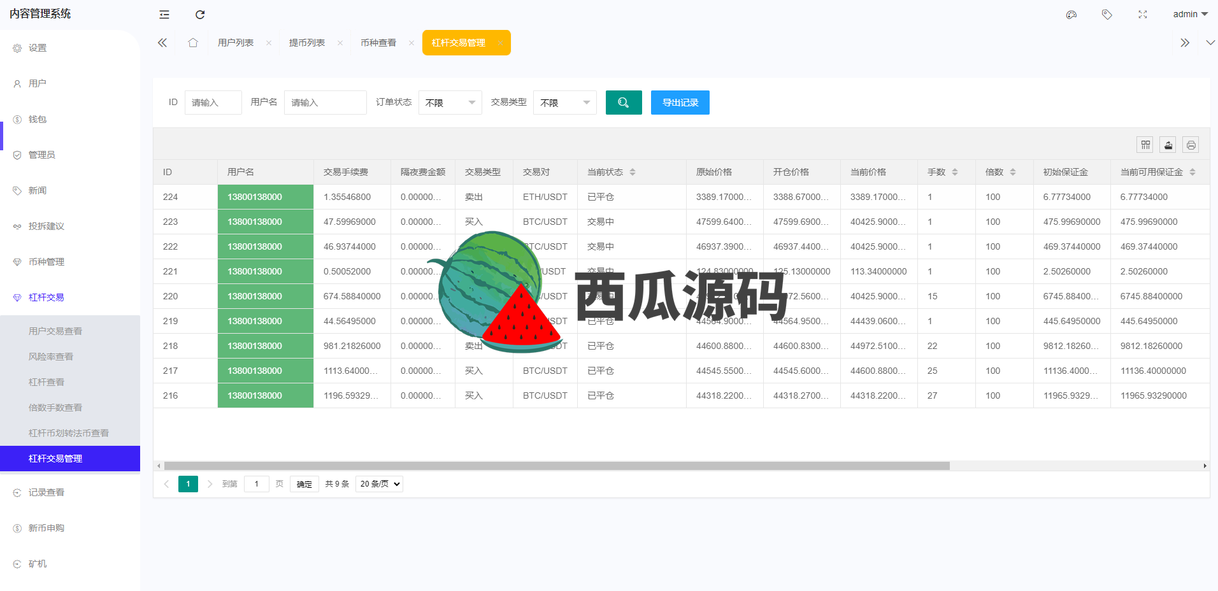Image resolution: width=1218 pixels, height=591 pixels.
Task: Open 记录查看 sidebar menu
Action: (70, 492)
